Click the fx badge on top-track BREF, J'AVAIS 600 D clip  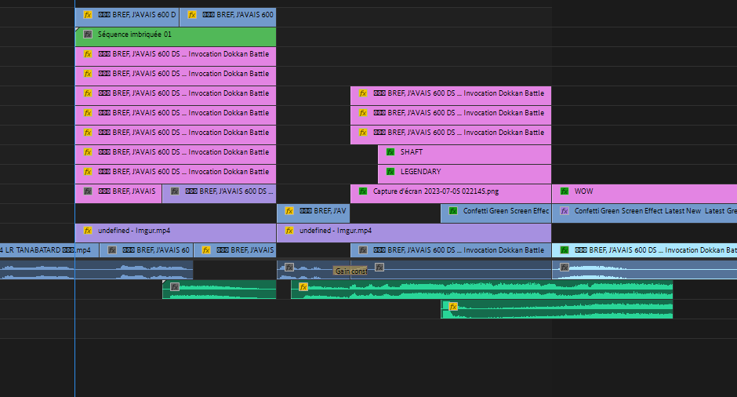88,15
